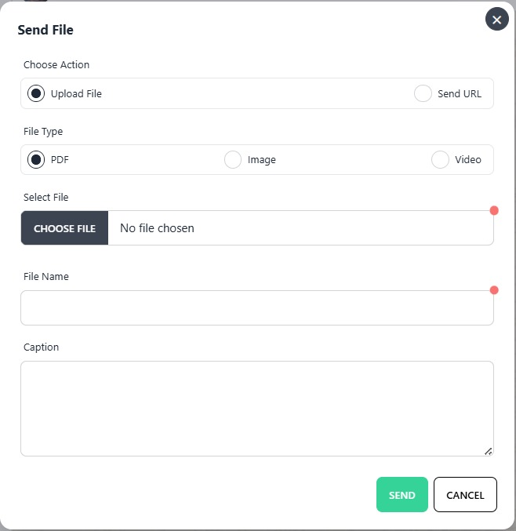Click the red required dot on Select File
516x531 pixels.
(x=494, y=210)
